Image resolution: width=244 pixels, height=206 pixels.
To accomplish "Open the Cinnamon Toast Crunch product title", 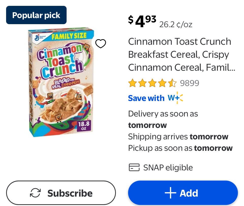I will pos(180,55).
